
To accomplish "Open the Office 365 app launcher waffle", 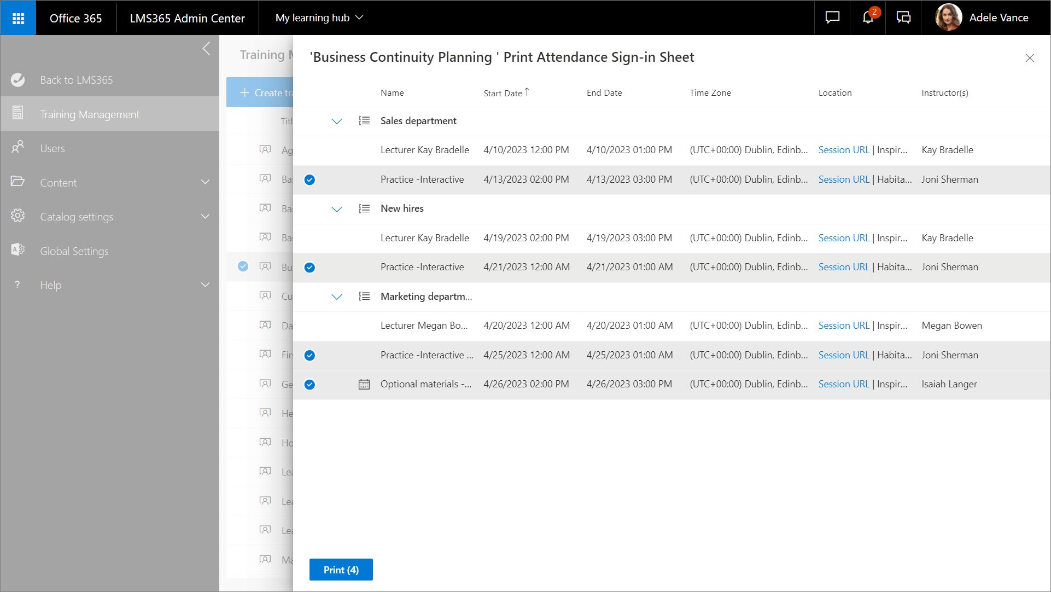I will (x=18, y=18).
